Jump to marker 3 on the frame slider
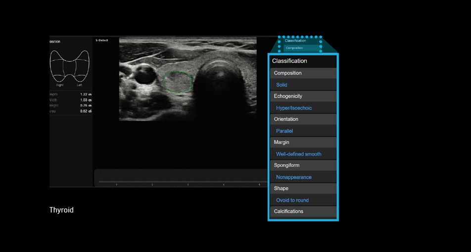The image size is (471, 252). 188,185
